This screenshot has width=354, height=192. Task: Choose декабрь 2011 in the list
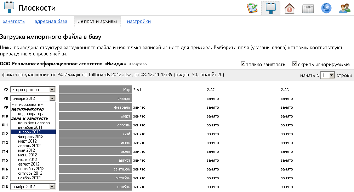[x=33, y=127]
